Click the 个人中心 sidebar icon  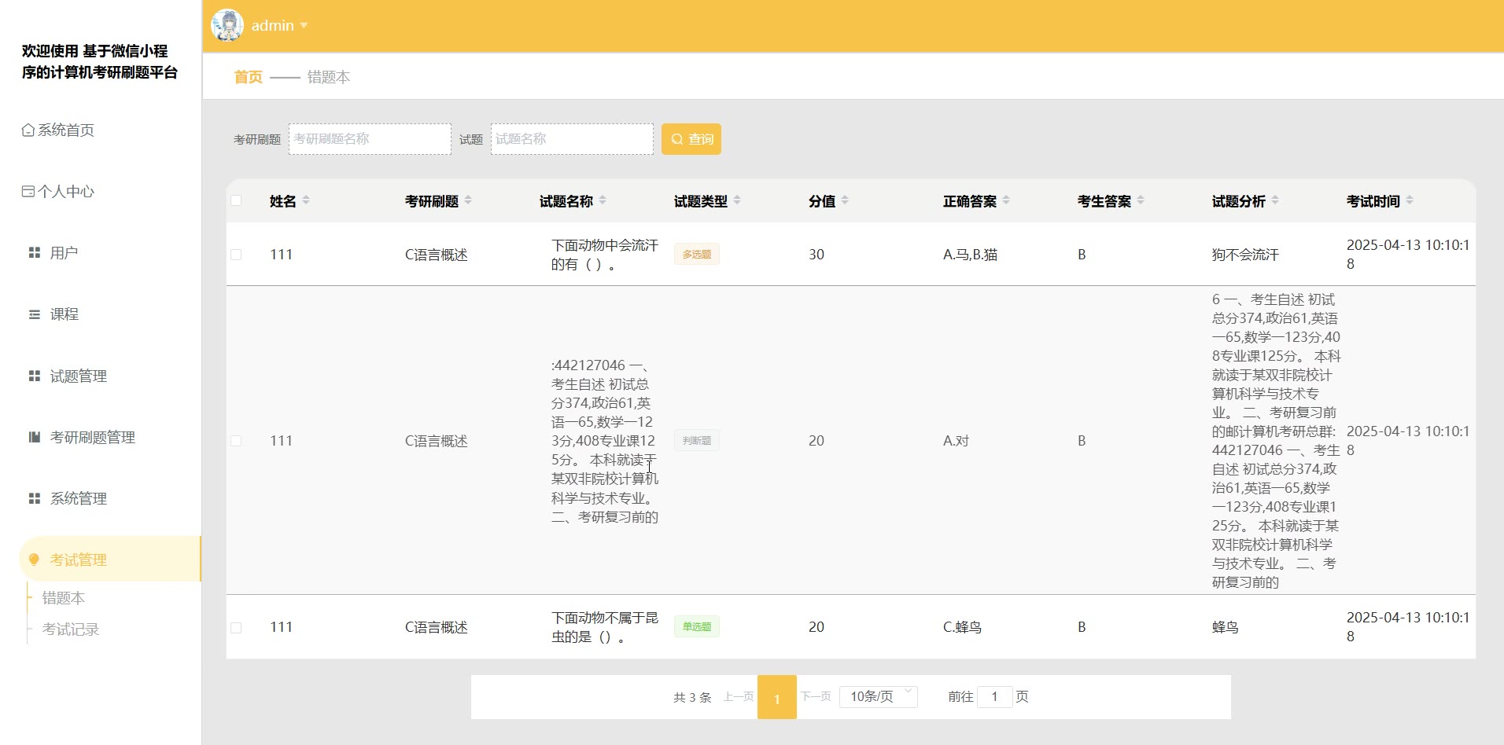pyautogui.click(x=28, y=192)
